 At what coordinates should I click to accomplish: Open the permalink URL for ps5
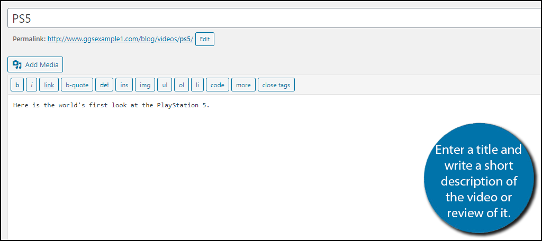[120, 39]
